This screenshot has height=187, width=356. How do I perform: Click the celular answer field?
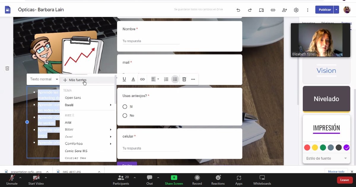[x=151, y=148]
